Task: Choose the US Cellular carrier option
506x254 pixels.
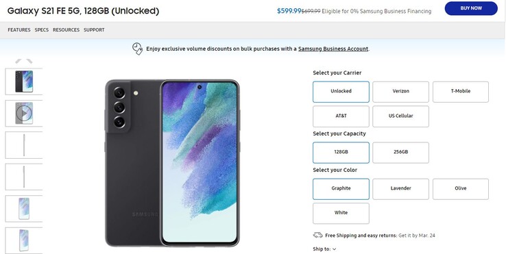Action: [400, 116]
